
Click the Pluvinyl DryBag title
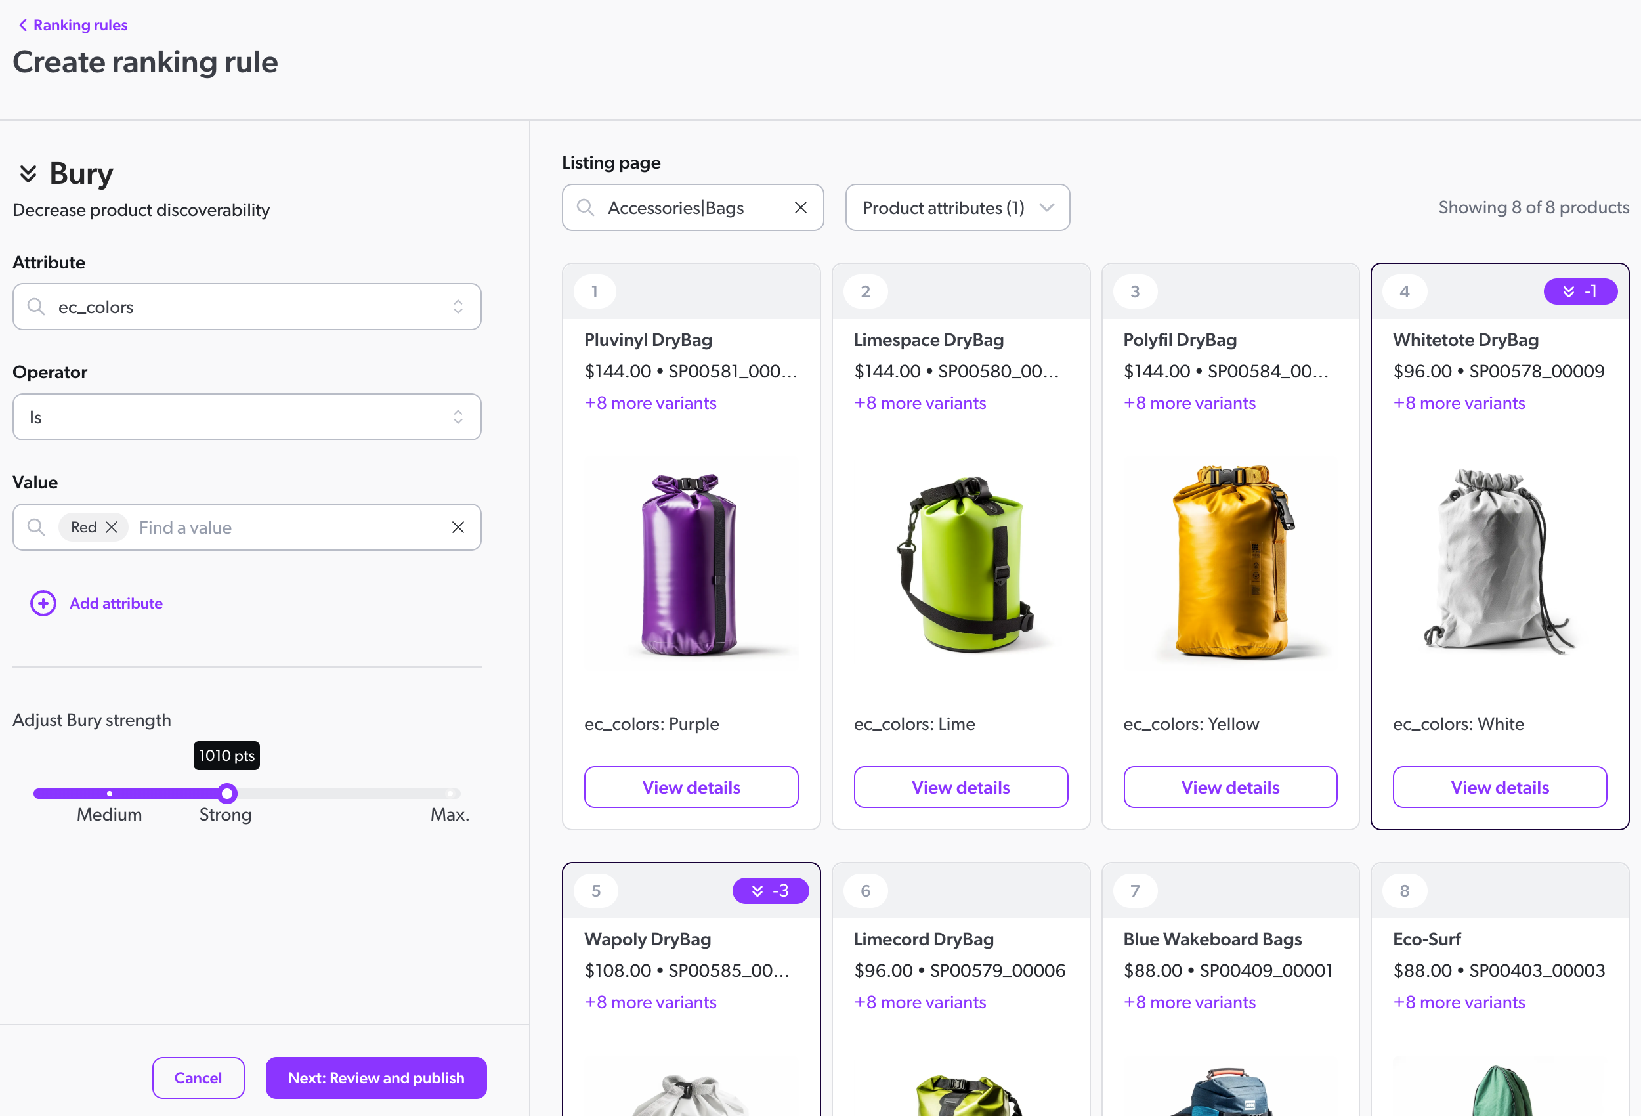click(647, 340)
